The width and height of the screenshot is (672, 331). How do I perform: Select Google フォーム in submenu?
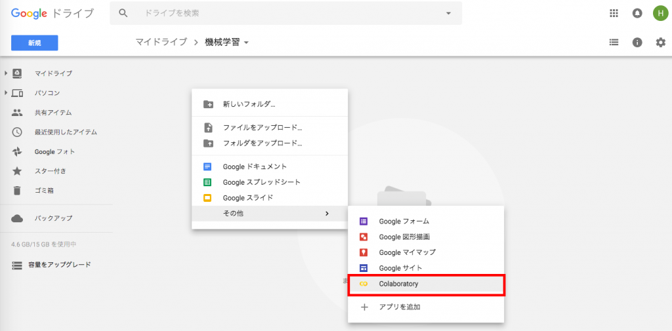click(x=425, y=222)
